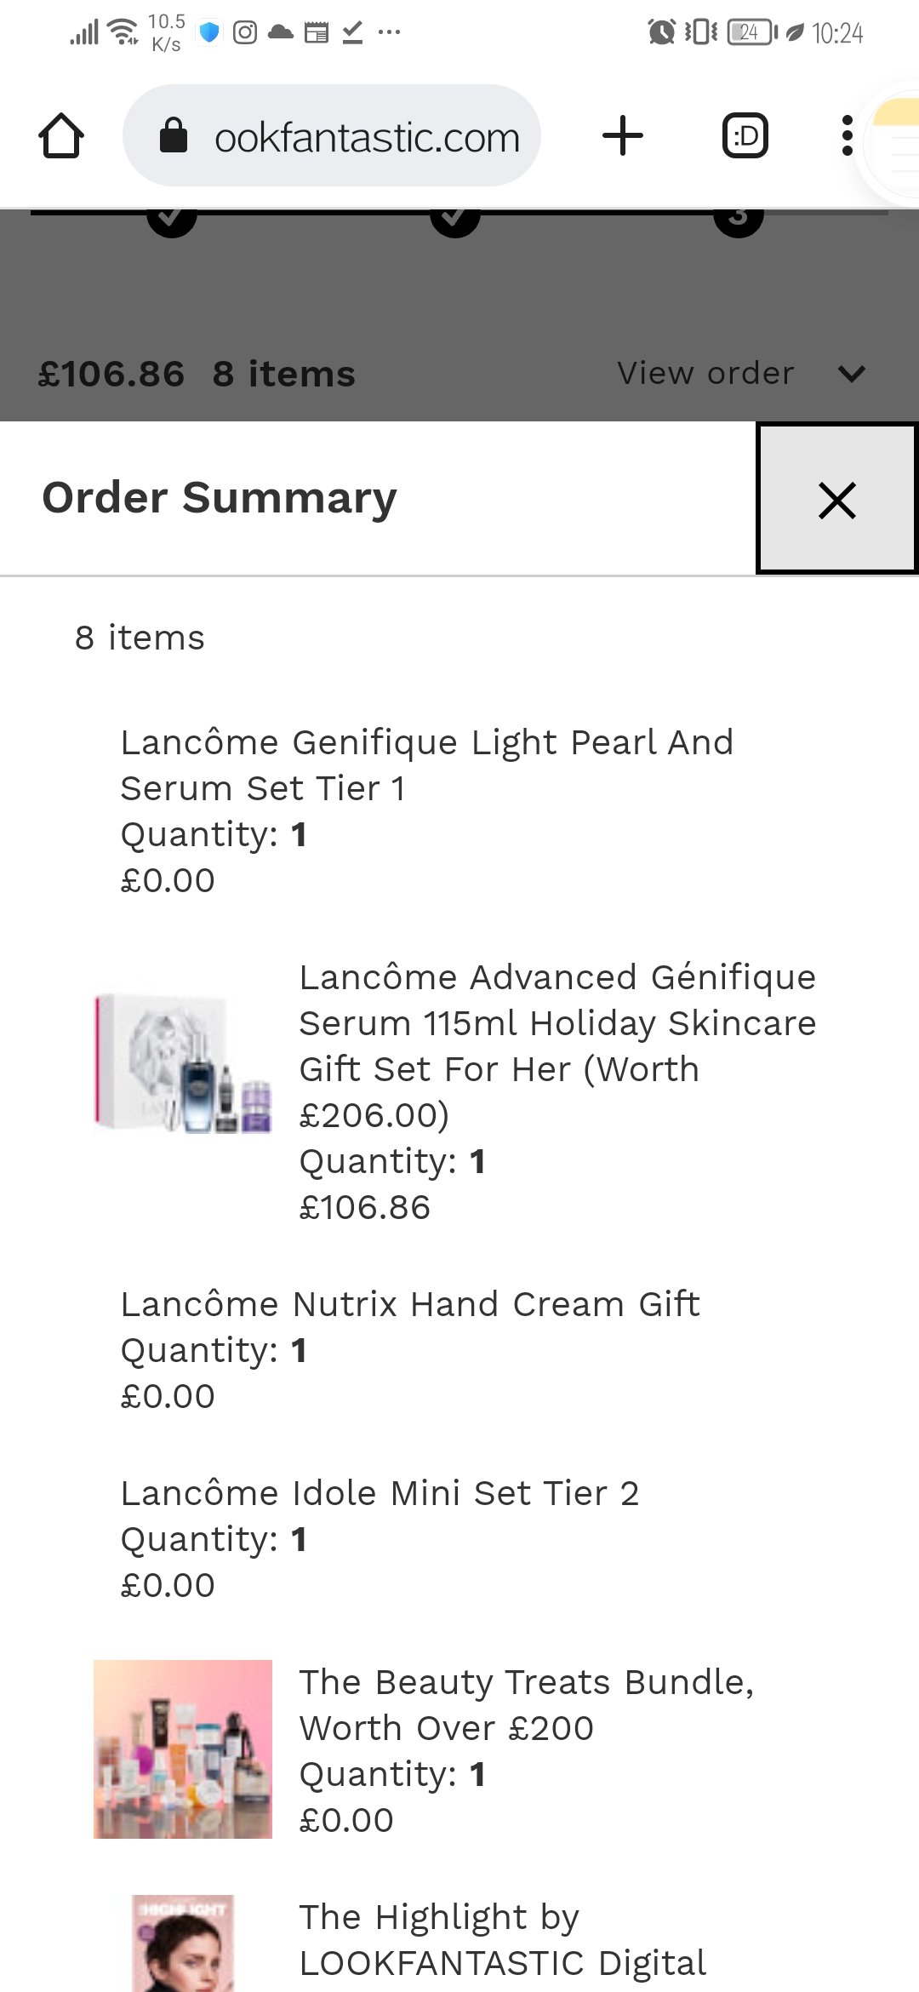Tap Lancôme Idole Mini Set Tier 2
This screenshot has width=919, height=1992.
point(380,1493)
